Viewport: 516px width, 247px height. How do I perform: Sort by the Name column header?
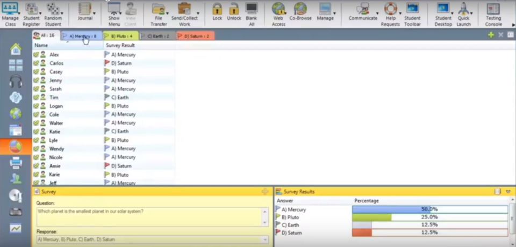(68, 46)
